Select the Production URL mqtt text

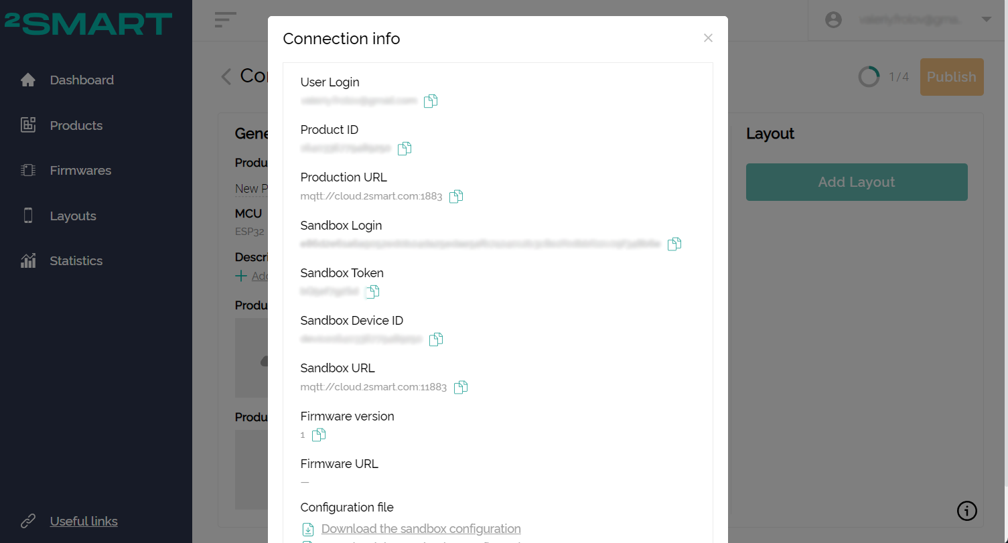[371, 197]
